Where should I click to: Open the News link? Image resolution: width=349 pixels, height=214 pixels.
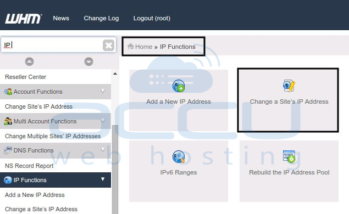[x=61, y=18]
